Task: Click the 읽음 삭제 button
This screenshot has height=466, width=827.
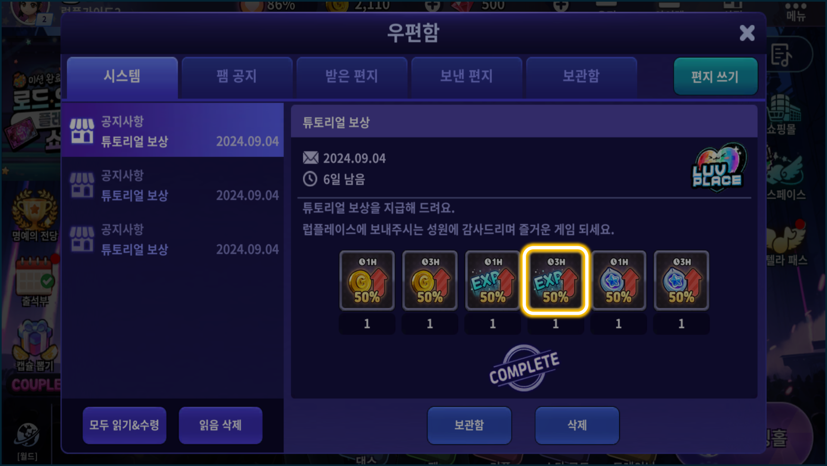Action: pyautogui.click(x=221, y=426)
